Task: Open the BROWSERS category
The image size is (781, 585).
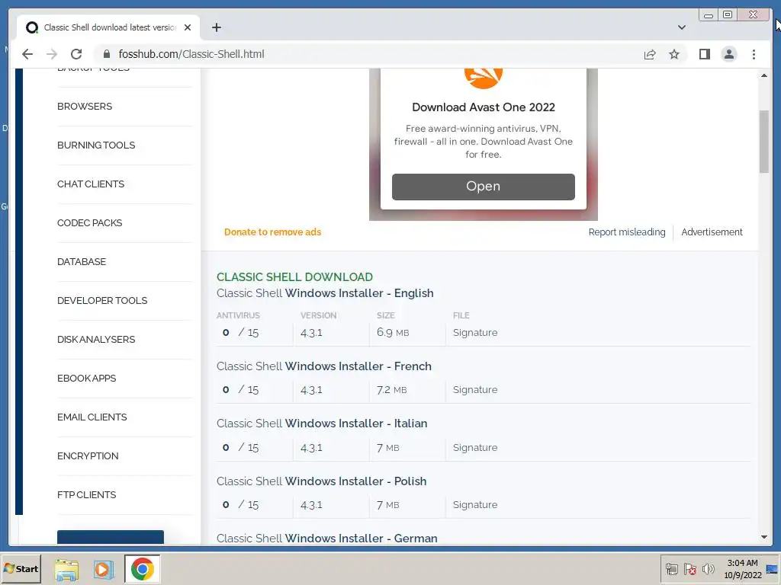Action: tap(85, 107)
